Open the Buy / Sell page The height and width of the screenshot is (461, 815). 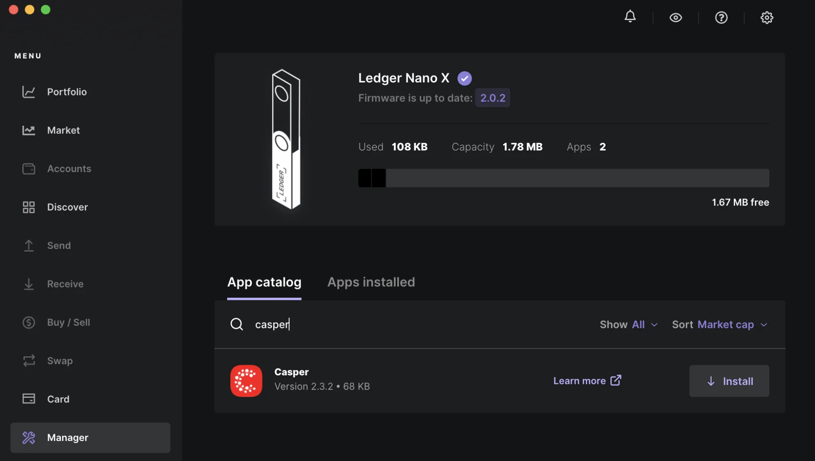point(68,322)
